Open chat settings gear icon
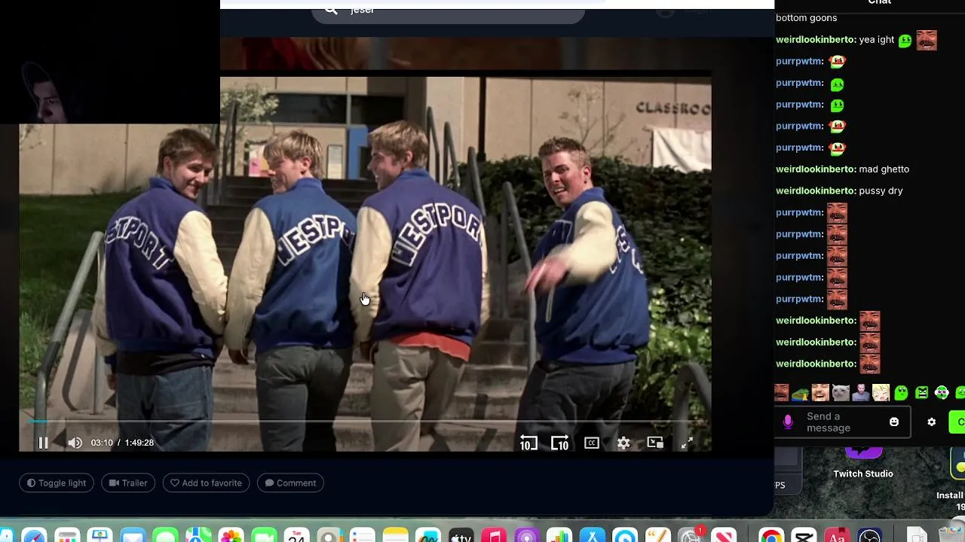 pos(932,422)
